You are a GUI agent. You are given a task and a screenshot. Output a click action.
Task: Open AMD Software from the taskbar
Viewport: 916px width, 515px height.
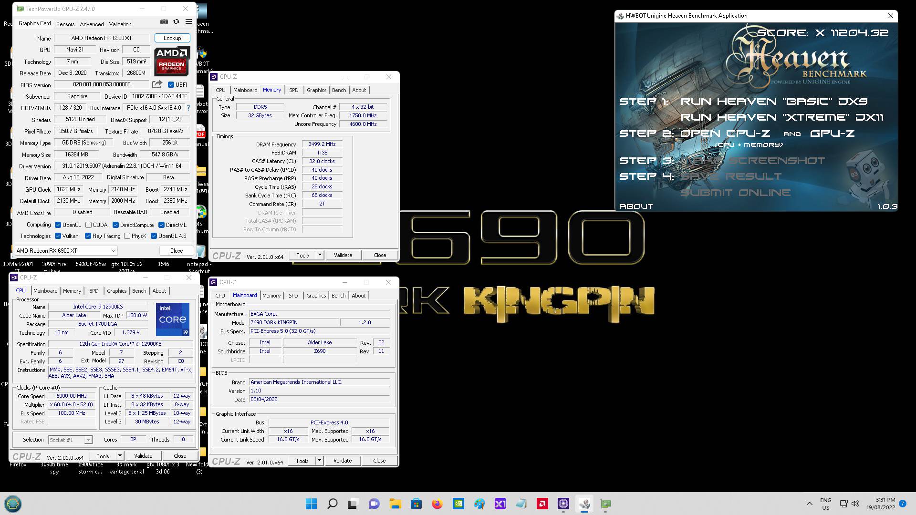(x=542, y=504)
